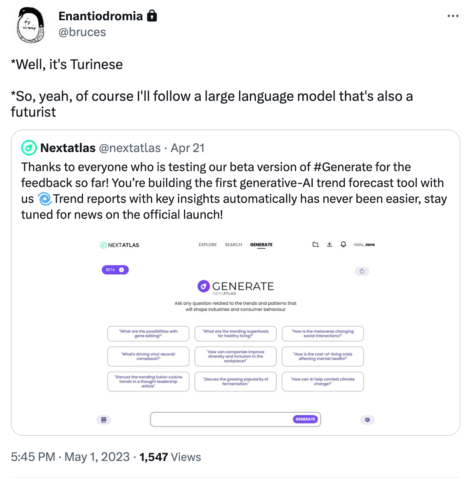Select the GENERATE tab

[x=261, y=245]
